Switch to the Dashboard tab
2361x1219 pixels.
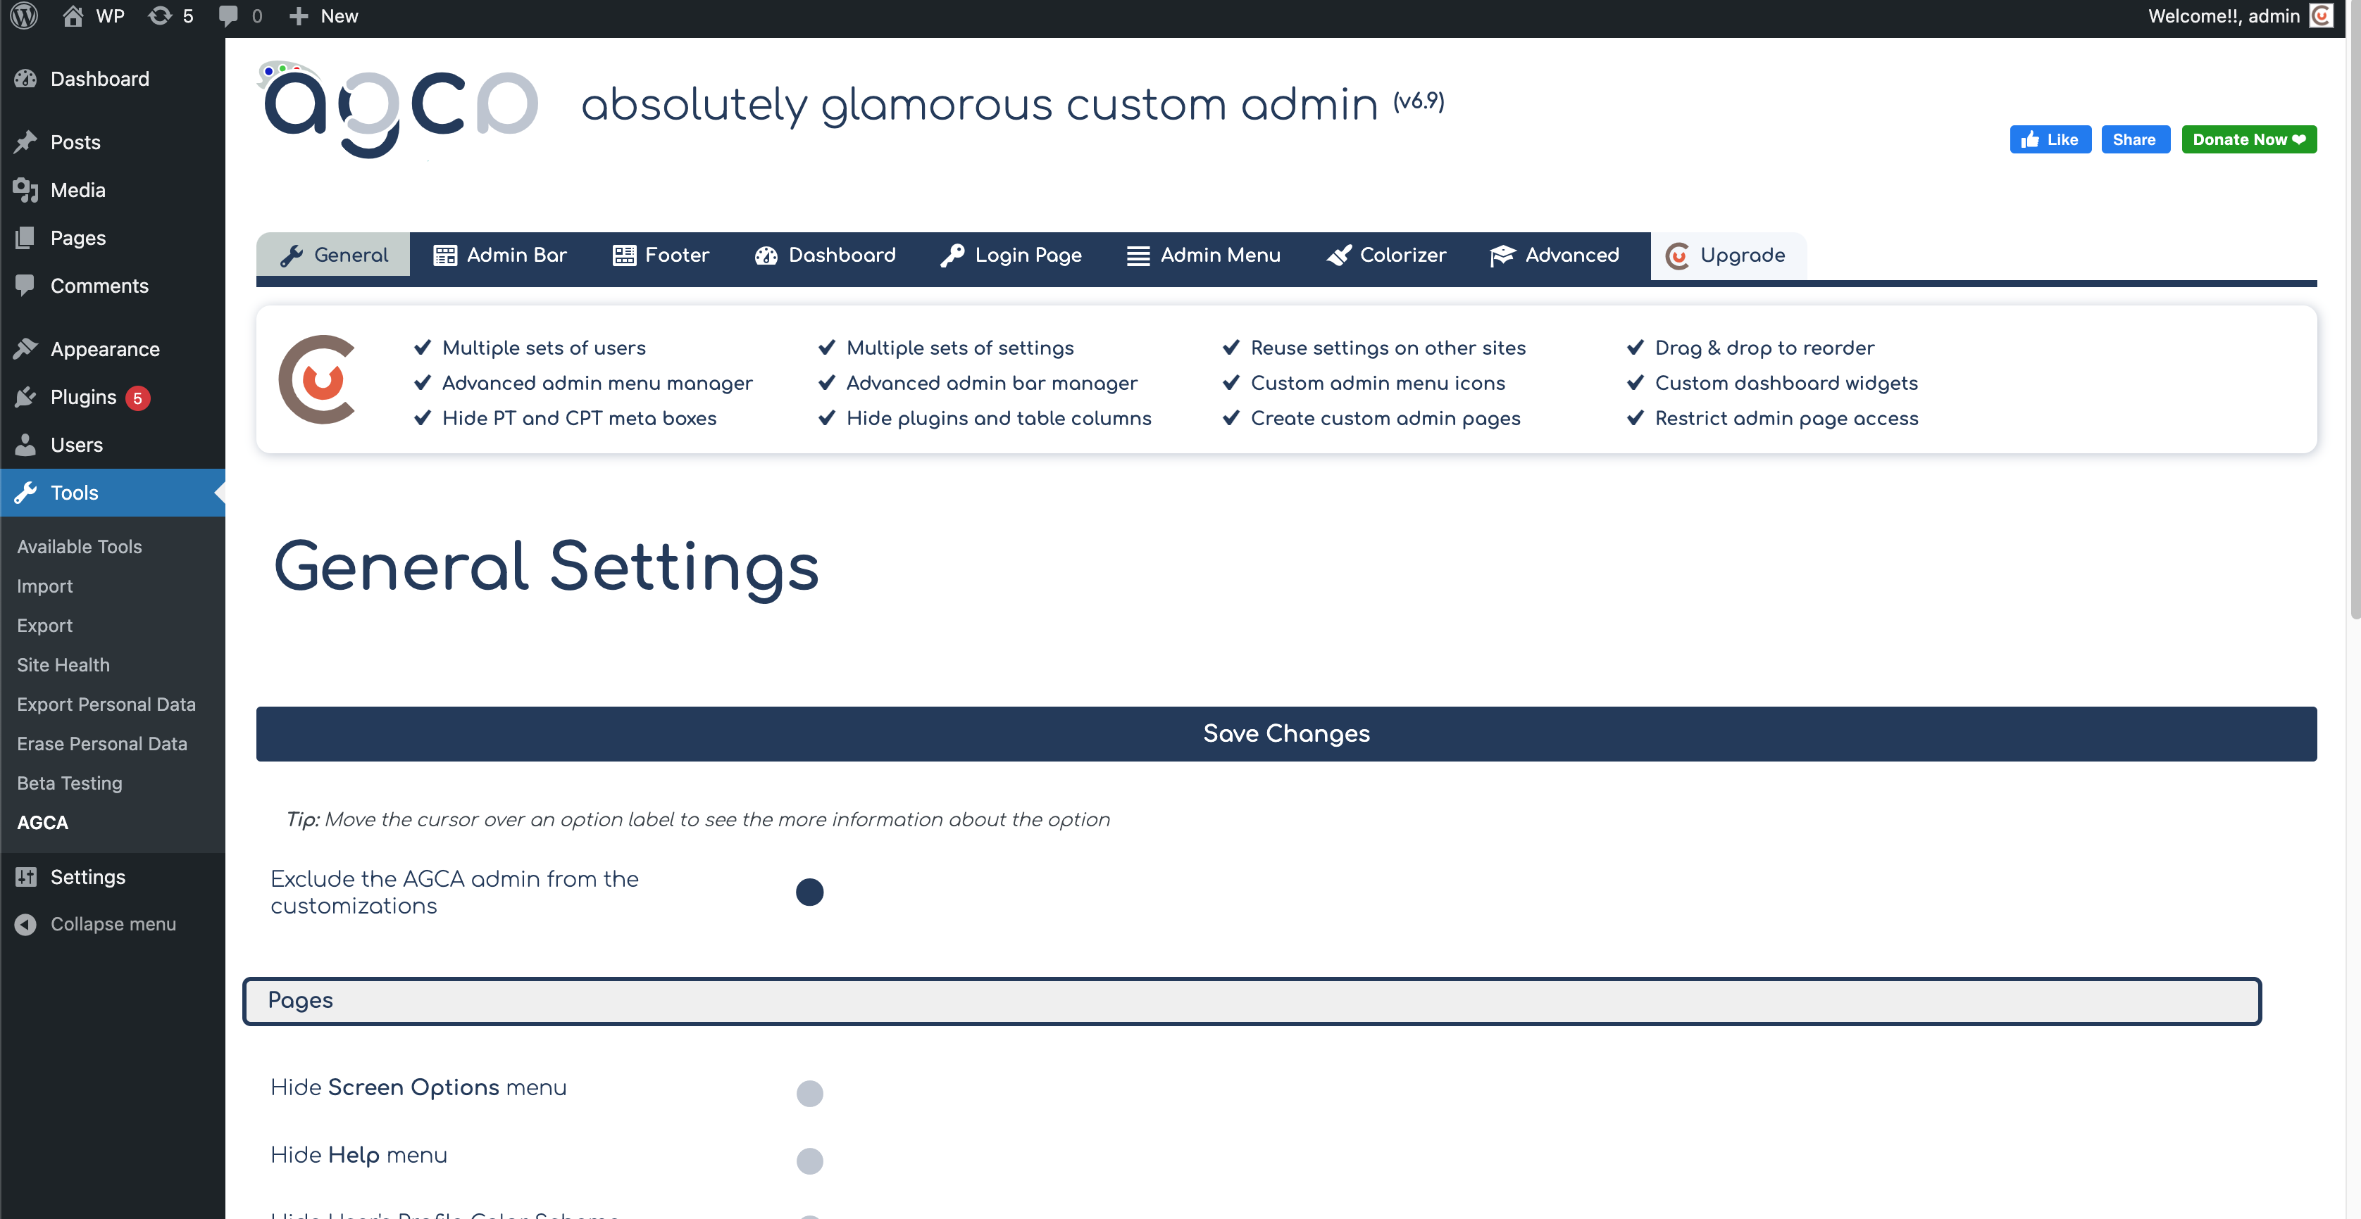(825, 255)
